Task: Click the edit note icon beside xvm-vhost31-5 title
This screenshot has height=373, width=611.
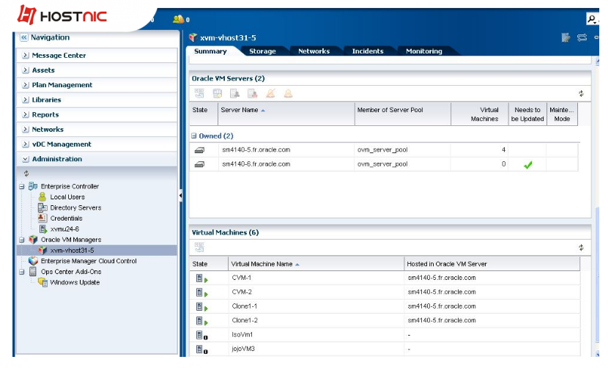Action: tap(566, 37)
